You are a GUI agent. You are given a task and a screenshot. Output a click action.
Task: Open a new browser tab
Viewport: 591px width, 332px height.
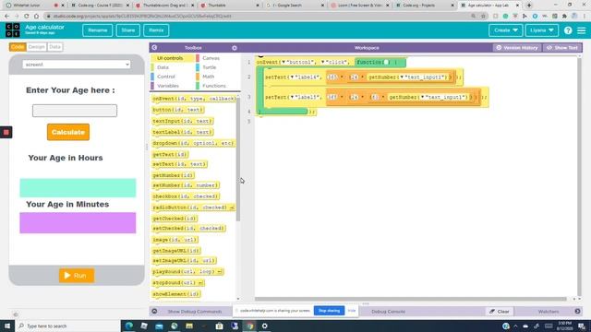[529, 6]
